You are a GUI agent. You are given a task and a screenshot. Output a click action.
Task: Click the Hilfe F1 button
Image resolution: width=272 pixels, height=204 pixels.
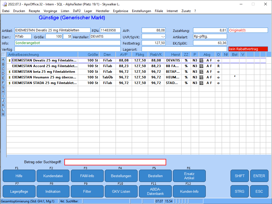tap(19, 176)
